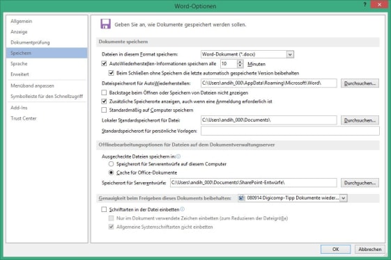
Task: Open the Erweitert category
Action: [x=47, y=74]
